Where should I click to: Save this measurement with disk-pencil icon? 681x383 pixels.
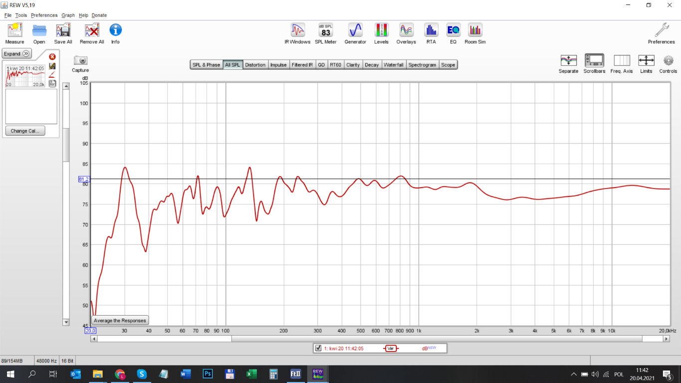pos(52,66)
